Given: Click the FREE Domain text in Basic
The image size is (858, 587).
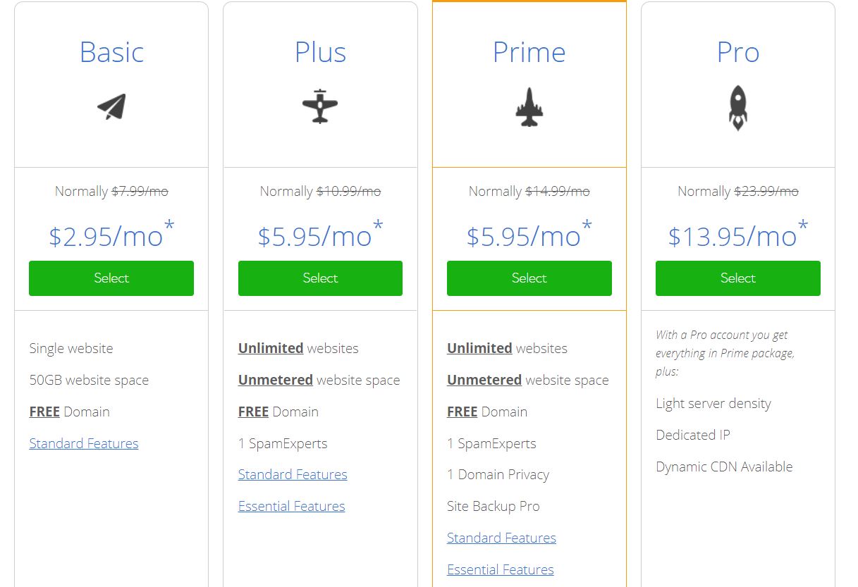Looking at the screenshot, I should [x=69, y=412].
